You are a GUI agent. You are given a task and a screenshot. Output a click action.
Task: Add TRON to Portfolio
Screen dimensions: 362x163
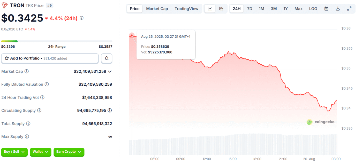50,58
